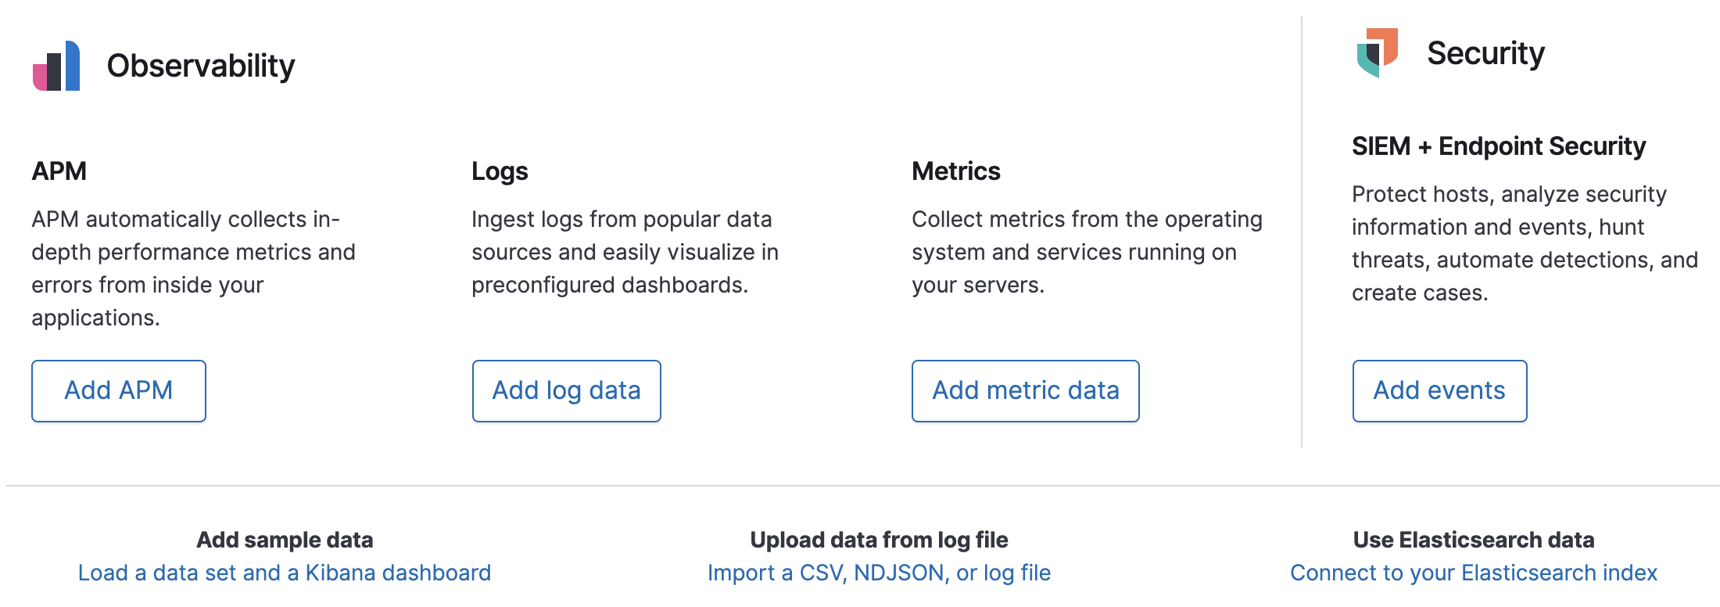
Task: Select the Security section header
Action: tap(1486, 53)
